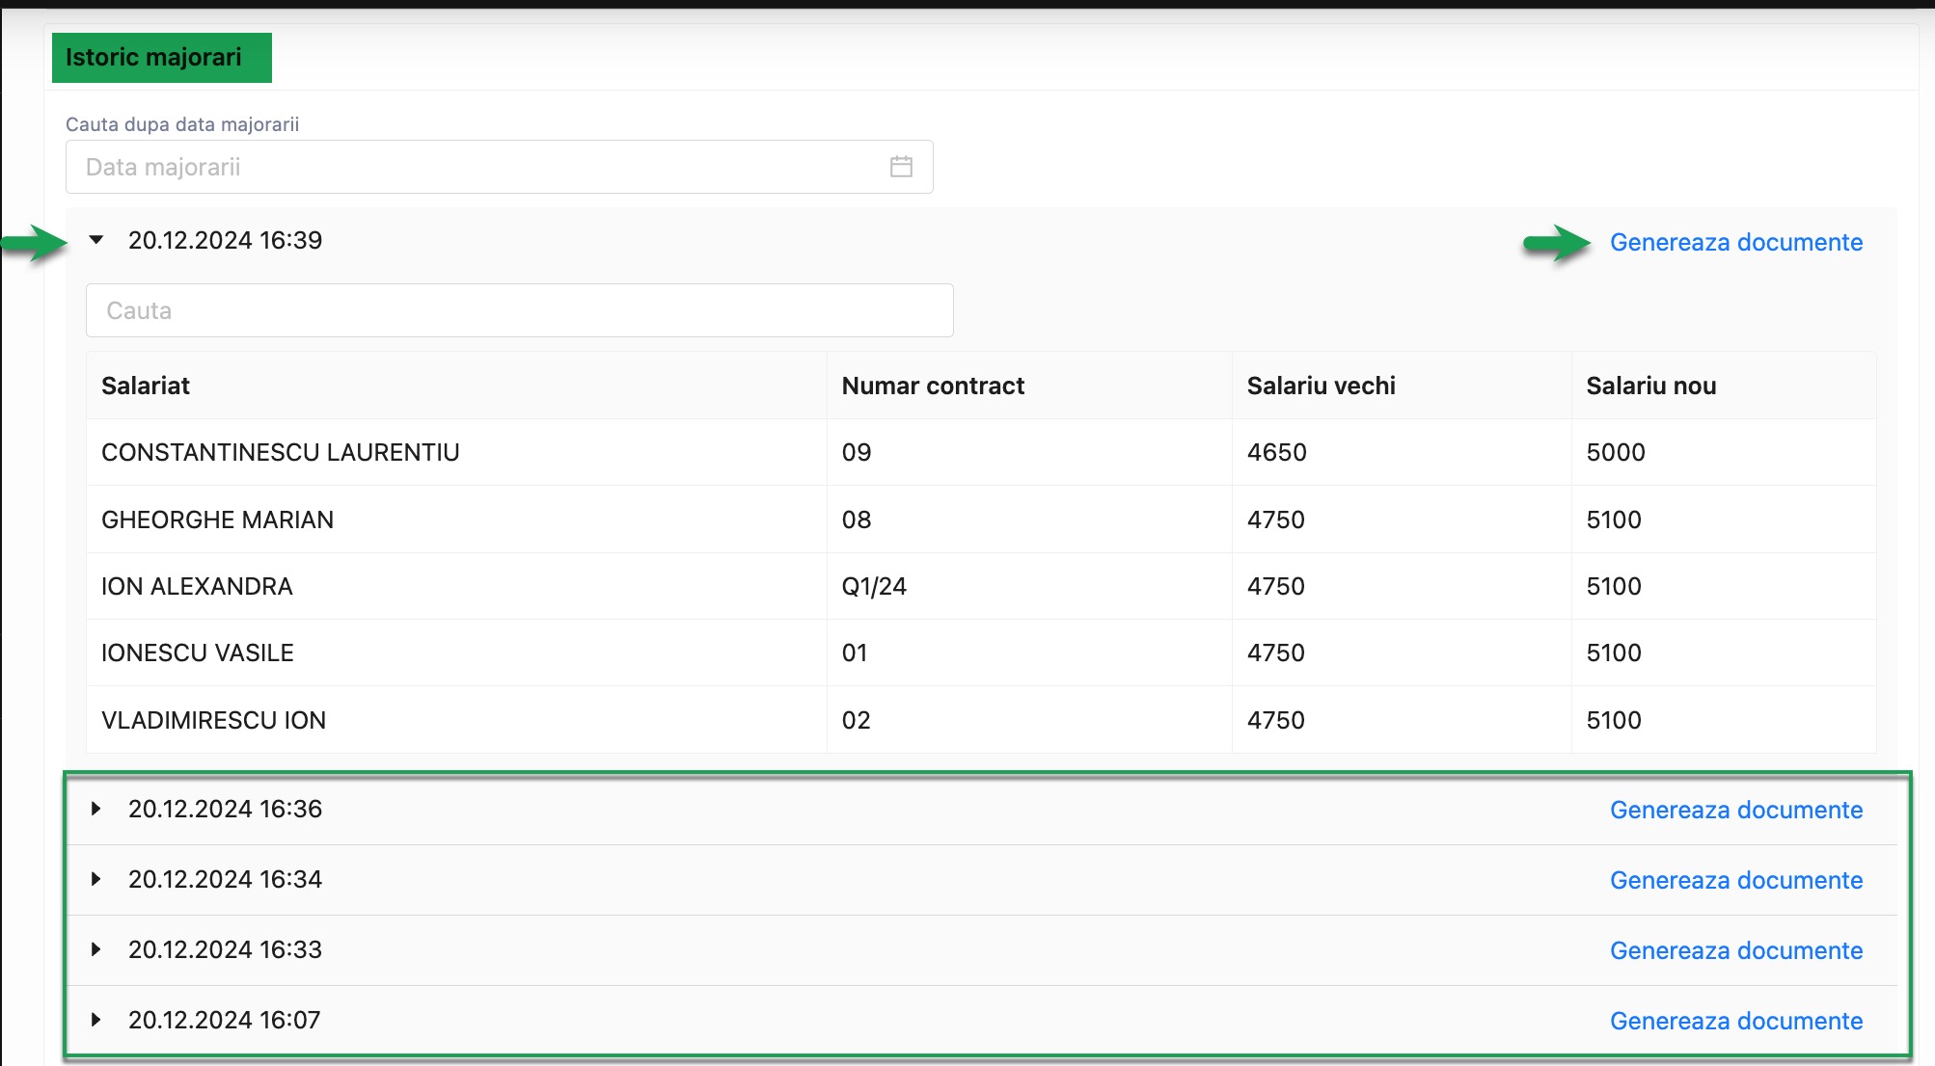
Task: Click the 20.12.2024 16:39 date label
Action: 225,240
